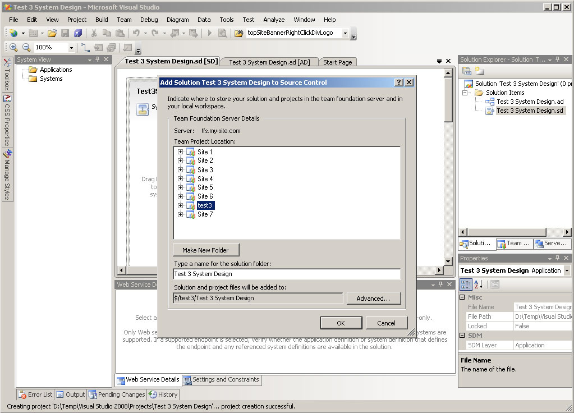
Task: Open the File menu
Action: 13,20
